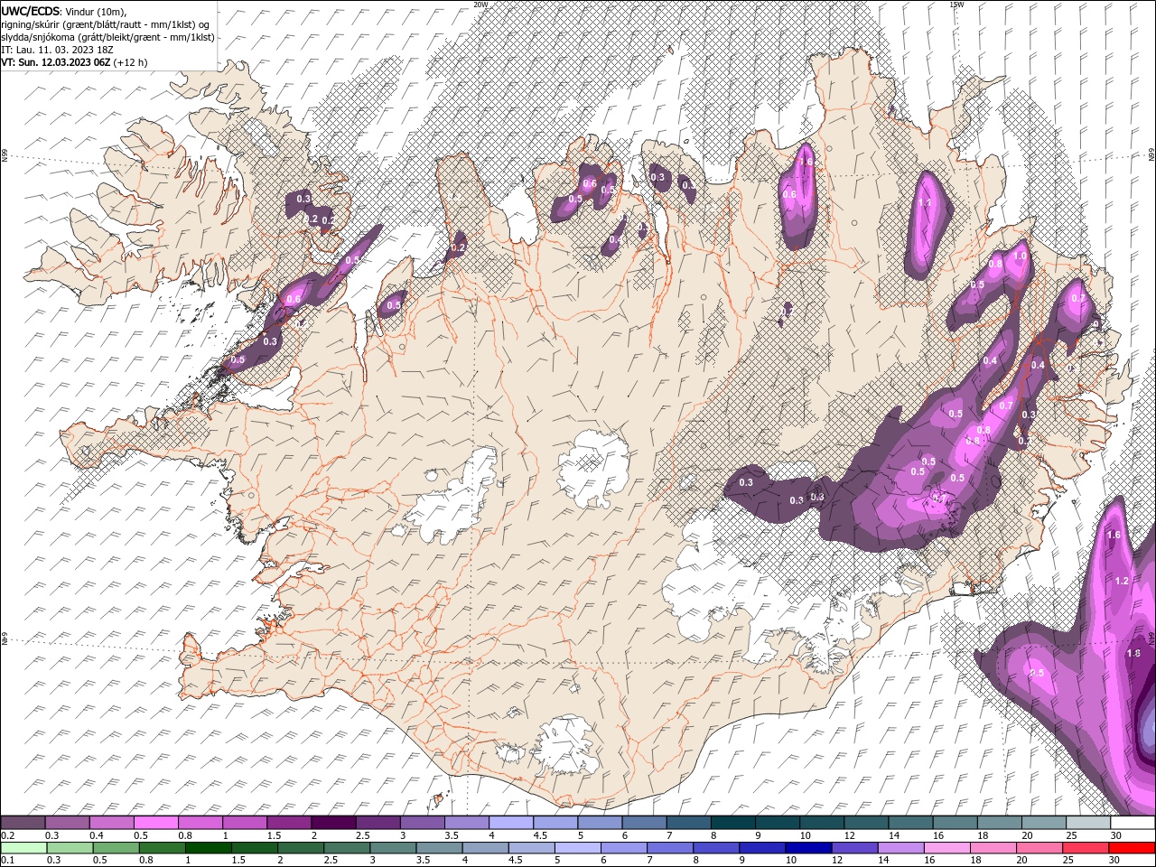Select the "20W" longitude label on the top edge
This screenshot has height=867, width=1156.
[480, 4]
